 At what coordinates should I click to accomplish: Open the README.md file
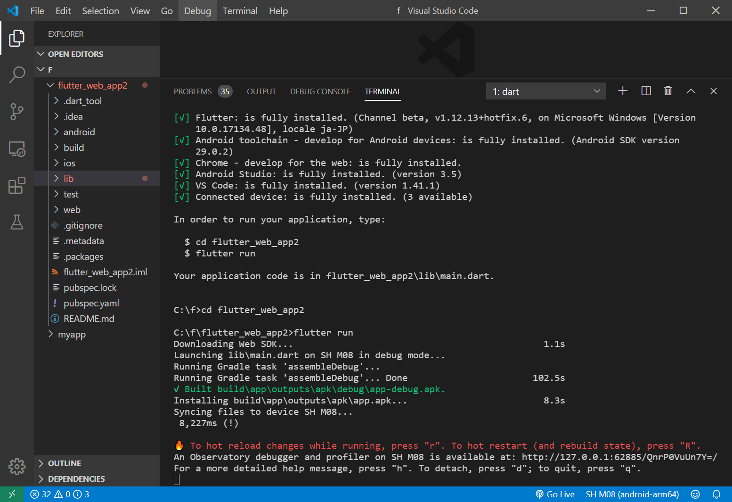(x=97, y=319)
